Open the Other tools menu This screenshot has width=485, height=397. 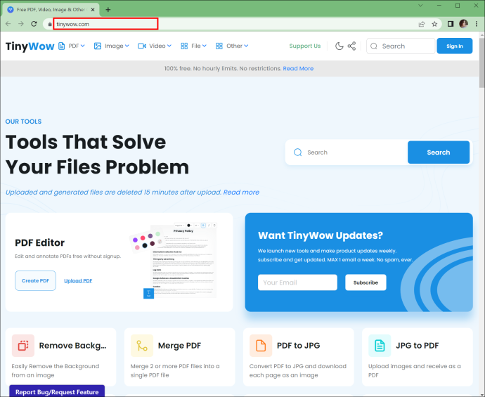(x=232, y=46)
